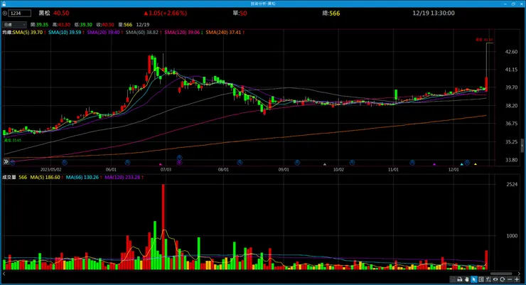Click the axis settings icon
Image resolution: width=526 pixels, height=285 pixels.
(x=488, y=279)
